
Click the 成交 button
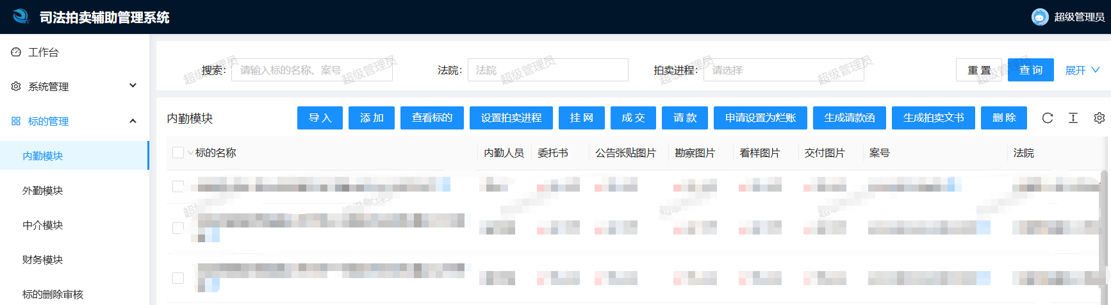[x=633, y=118]
